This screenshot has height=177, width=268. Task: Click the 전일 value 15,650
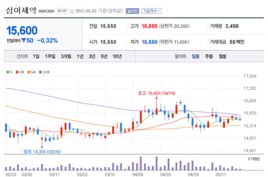(x=108, y=26)
